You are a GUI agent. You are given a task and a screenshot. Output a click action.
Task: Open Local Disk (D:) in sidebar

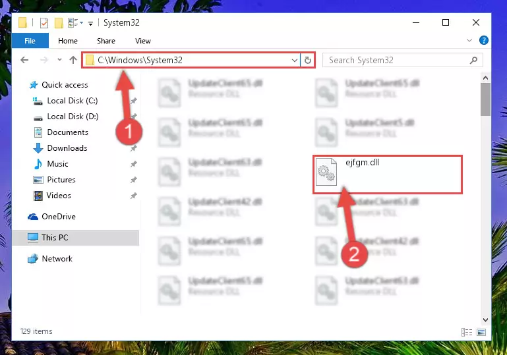pyautogui.click(x=73, y=117)
